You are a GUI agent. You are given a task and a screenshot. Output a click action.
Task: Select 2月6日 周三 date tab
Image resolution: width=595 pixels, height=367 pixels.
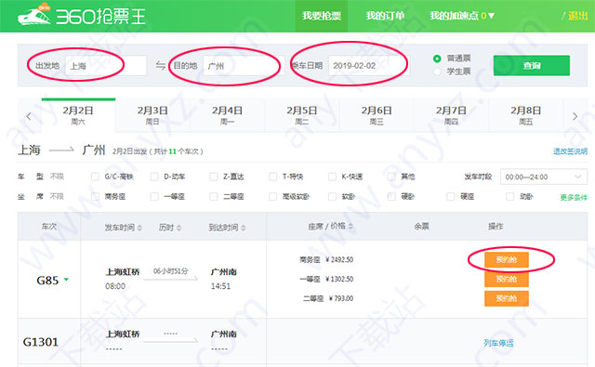coord(377,115)
